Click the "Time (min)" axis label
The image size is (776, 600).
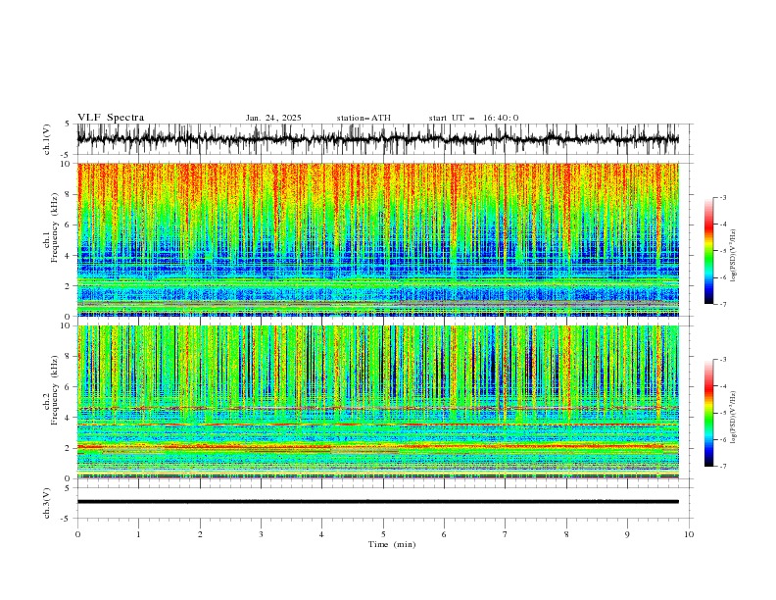[392, 544]
